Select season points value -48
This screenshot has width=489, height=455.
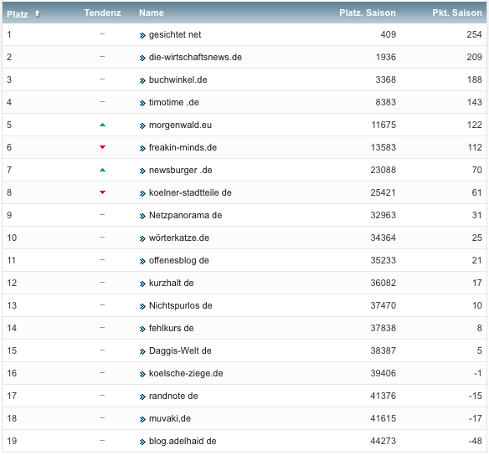click(x=475, y=441)
